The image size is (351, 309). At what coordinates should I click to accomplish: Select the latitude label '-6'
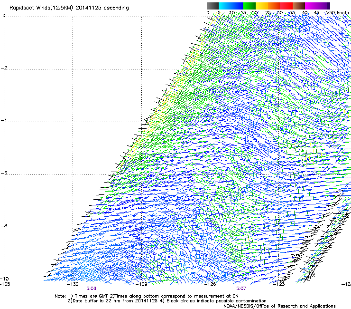[4, 173]
